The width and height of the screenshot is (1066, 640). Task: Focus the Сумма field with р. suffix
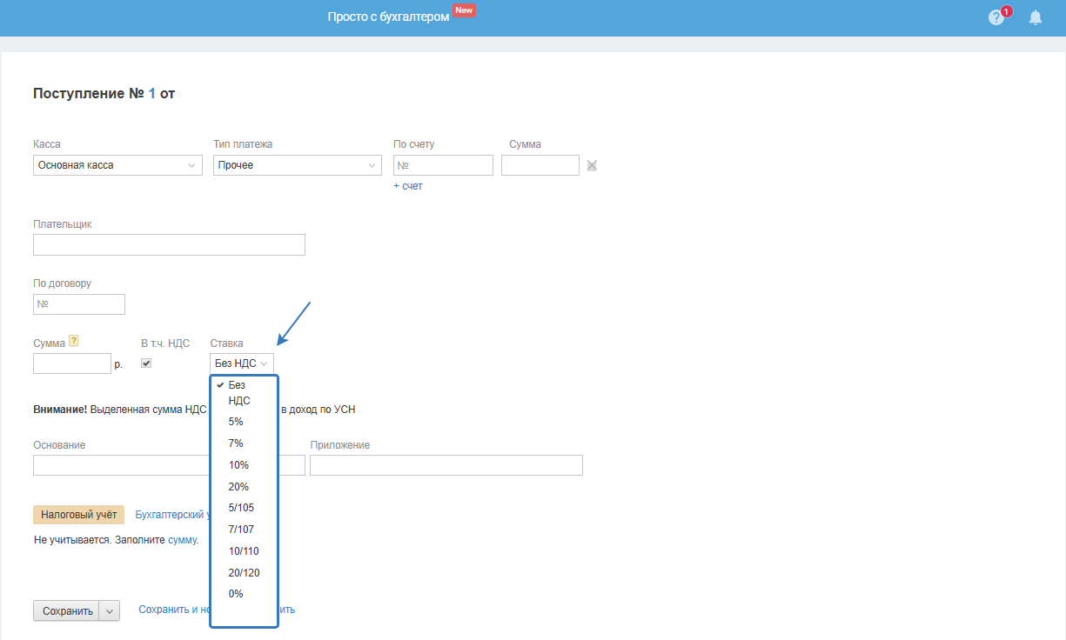(72, 363)
